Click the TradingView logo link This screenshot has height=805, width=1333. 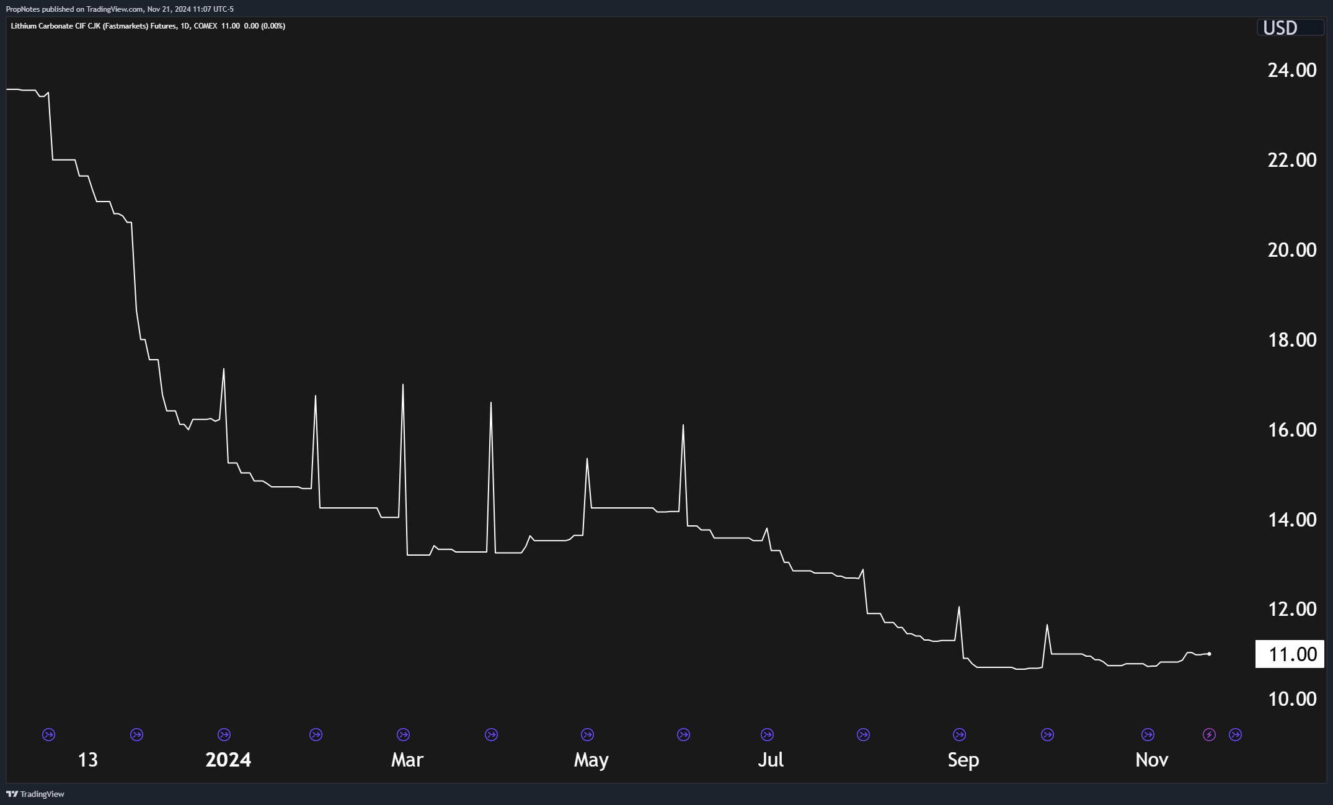tap(35, 794)
